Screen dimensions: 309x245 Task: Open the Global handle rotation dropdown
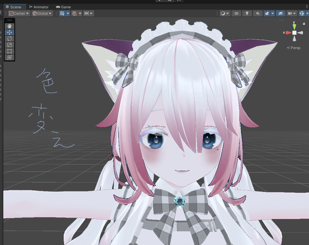click(42, 13)
